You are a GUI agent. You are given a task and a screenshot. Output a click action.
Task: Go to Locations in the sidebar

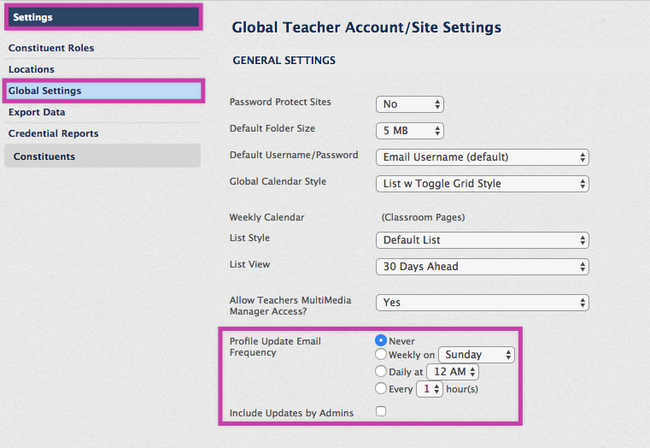pos(32,69)
